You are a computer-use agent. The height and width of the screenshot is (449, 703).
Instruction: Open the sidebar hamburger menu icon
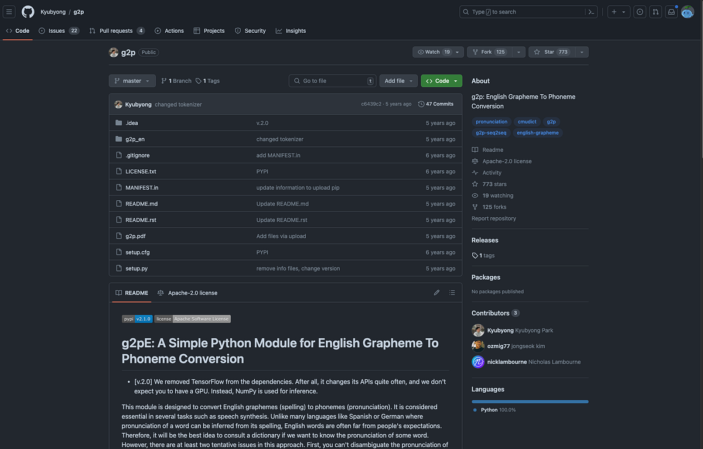click(9, 11)
